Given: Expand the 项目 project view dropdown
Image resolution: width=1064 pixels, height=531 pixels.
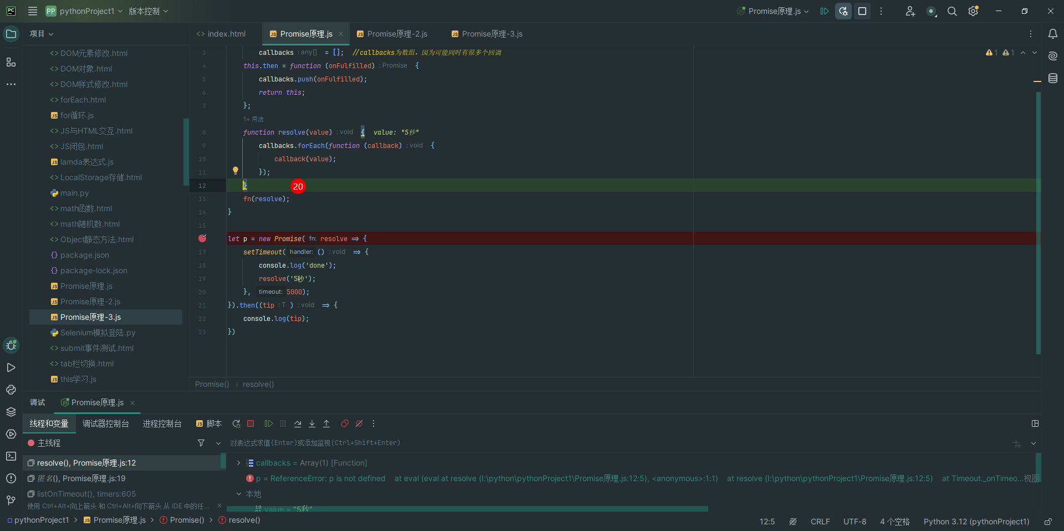Looking at the screenshot, I should [42, 34].
